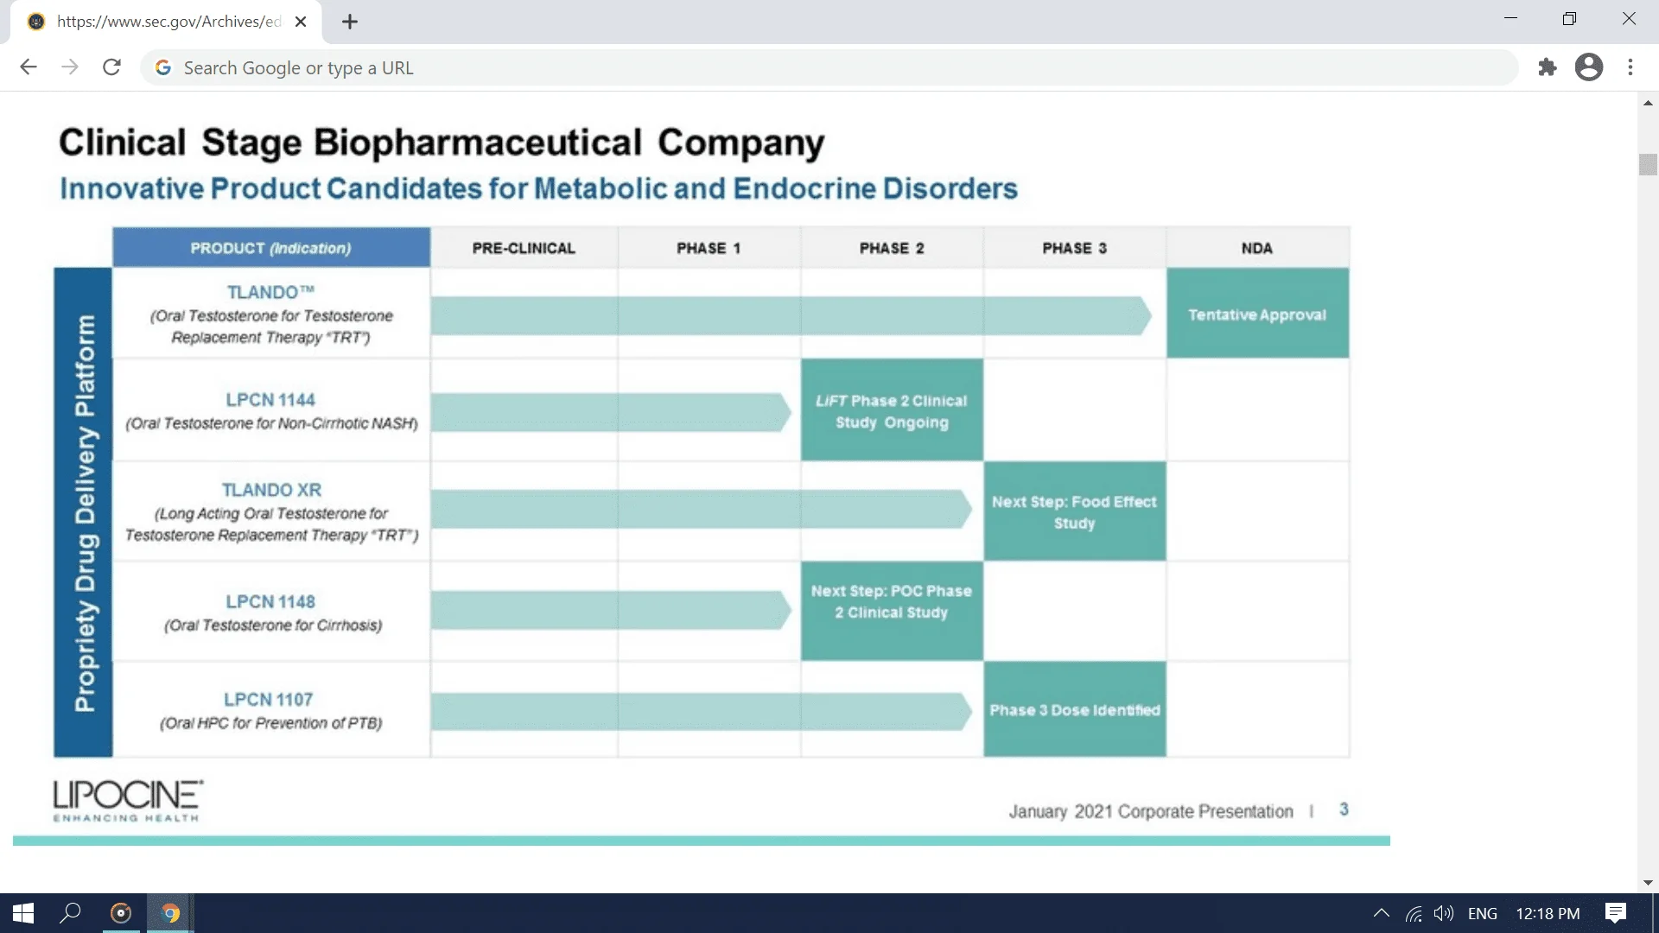The height and width of the screenshot is (933, 1659).
Task: Open the volume control icon
Action: click(1444, 913)
